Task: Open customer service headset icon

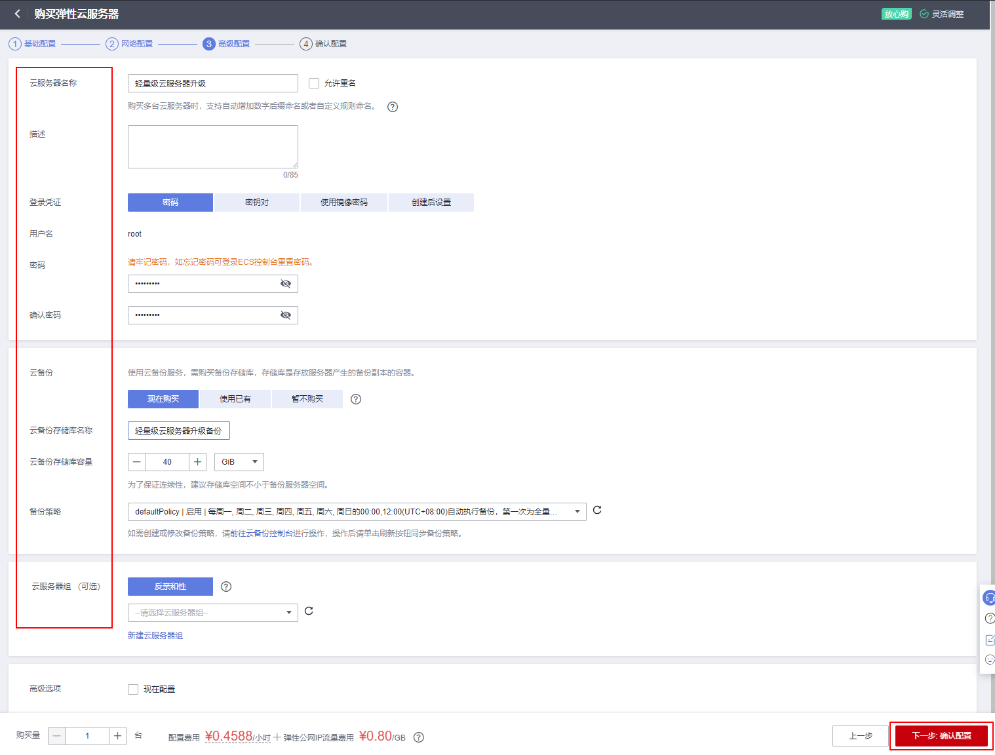Action: 989,598
